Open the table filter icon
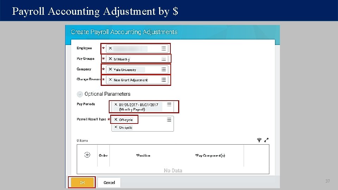Viewport: 338px width, 190px height. click(259, 140)
